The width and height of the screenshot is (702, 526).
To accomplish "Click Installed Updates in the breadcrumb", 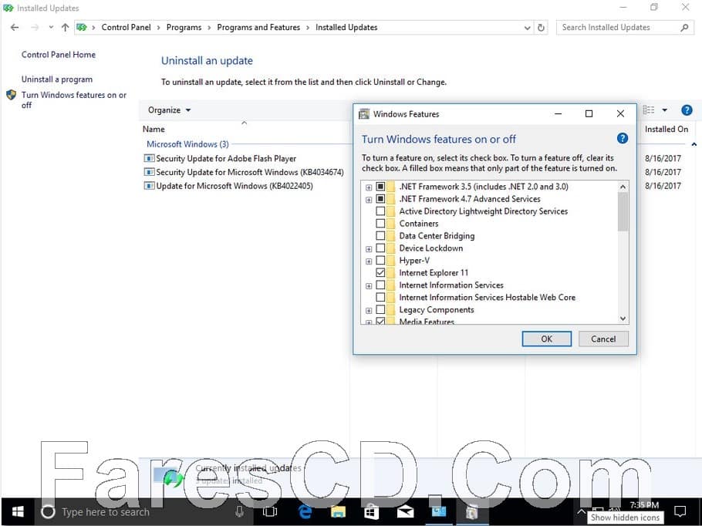I will pos(346,27).
